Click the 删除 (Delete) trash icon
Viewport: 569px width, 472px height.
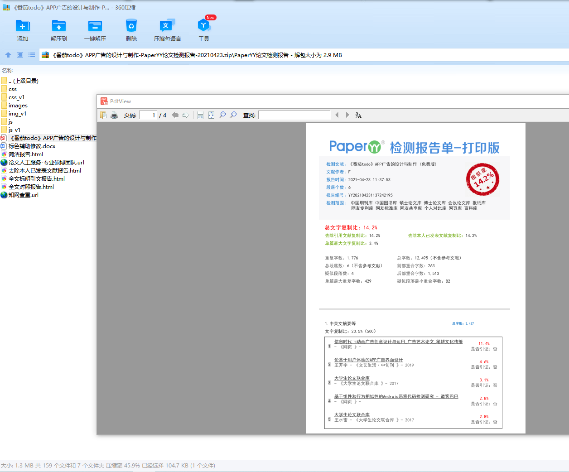(131, 26)
